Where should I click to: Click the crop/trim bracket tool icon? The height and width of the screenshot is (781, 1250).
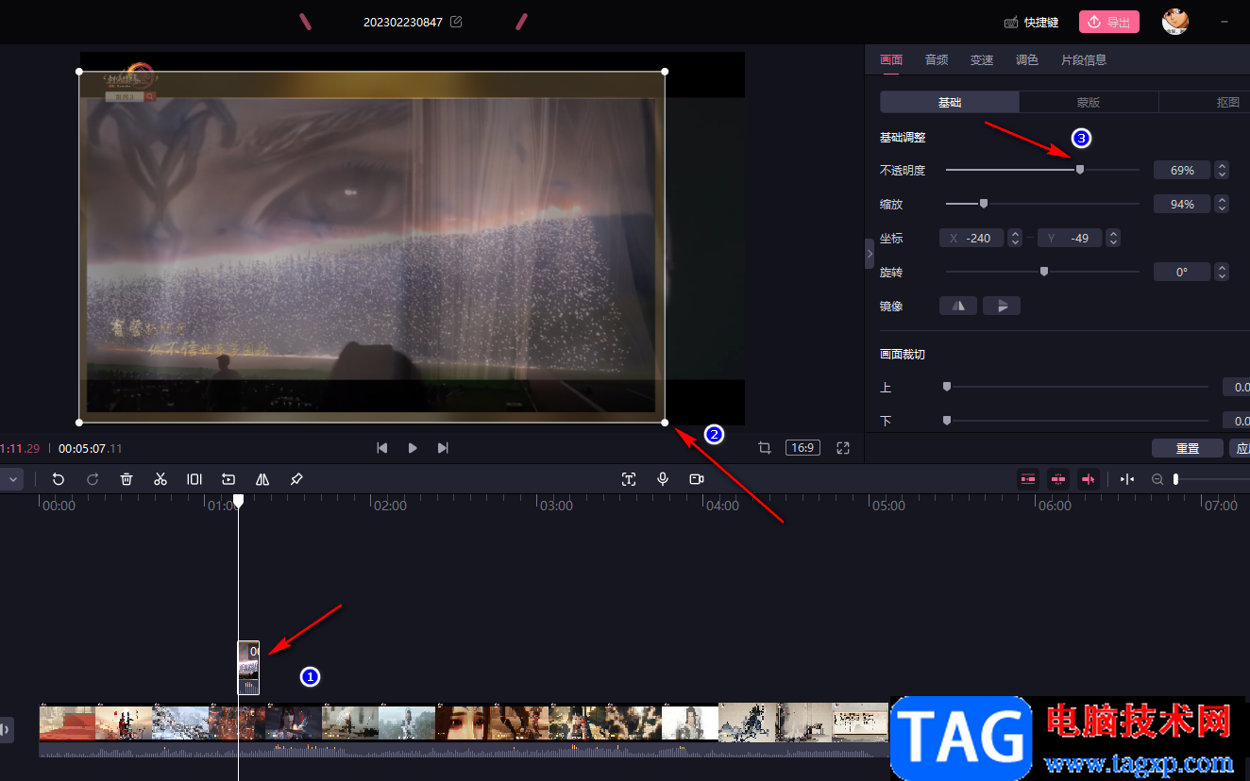(194, 479)
